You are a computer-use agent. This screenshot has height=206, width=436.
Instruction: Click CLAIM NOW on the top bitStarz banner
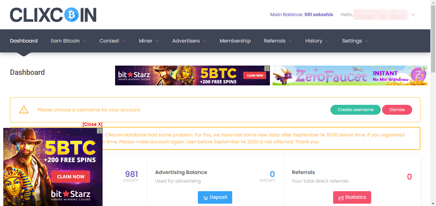click(255, 75)
